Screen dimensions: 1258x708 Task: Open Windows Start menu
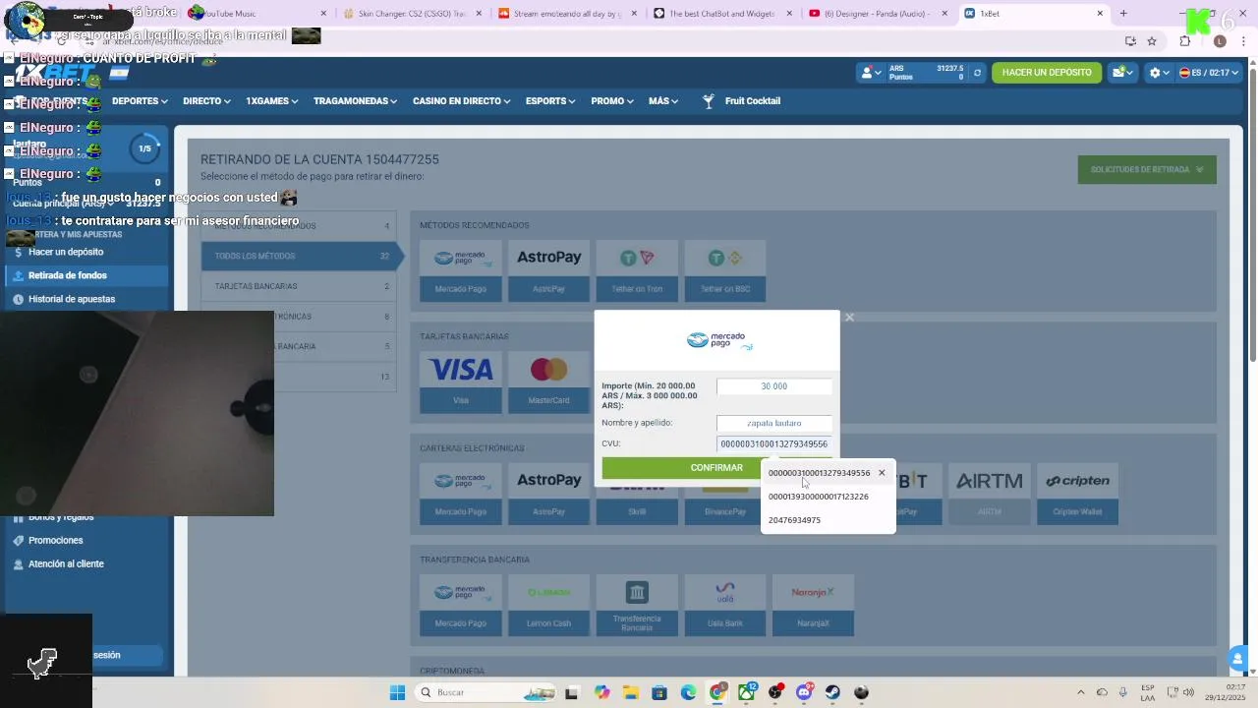pyautogui.click(x=397, y=692)
